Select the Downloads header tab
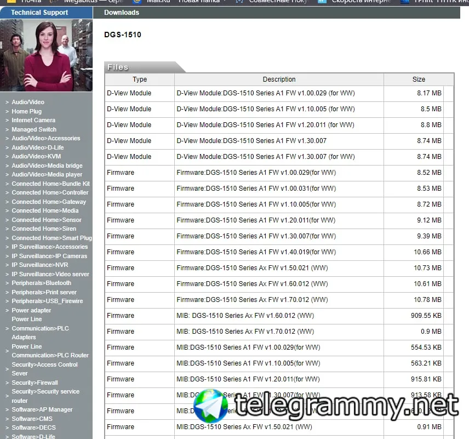 pos(122,13)
